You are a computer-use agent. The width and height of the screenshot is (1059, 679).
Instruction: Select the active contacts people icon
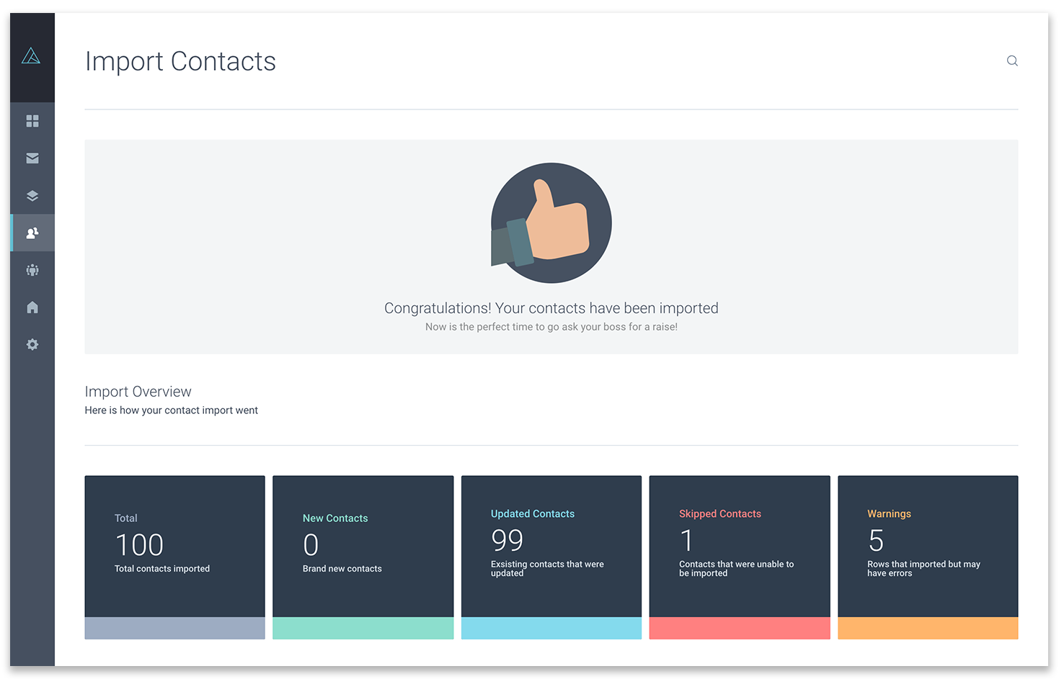[32, 233]
